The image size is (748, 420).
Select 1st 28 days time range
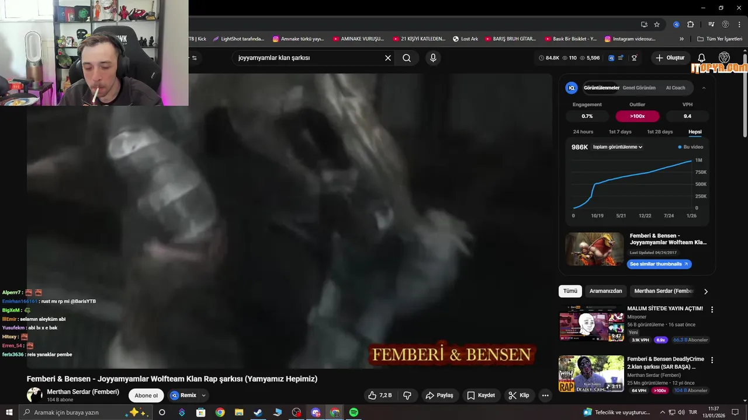coord(660,132)
